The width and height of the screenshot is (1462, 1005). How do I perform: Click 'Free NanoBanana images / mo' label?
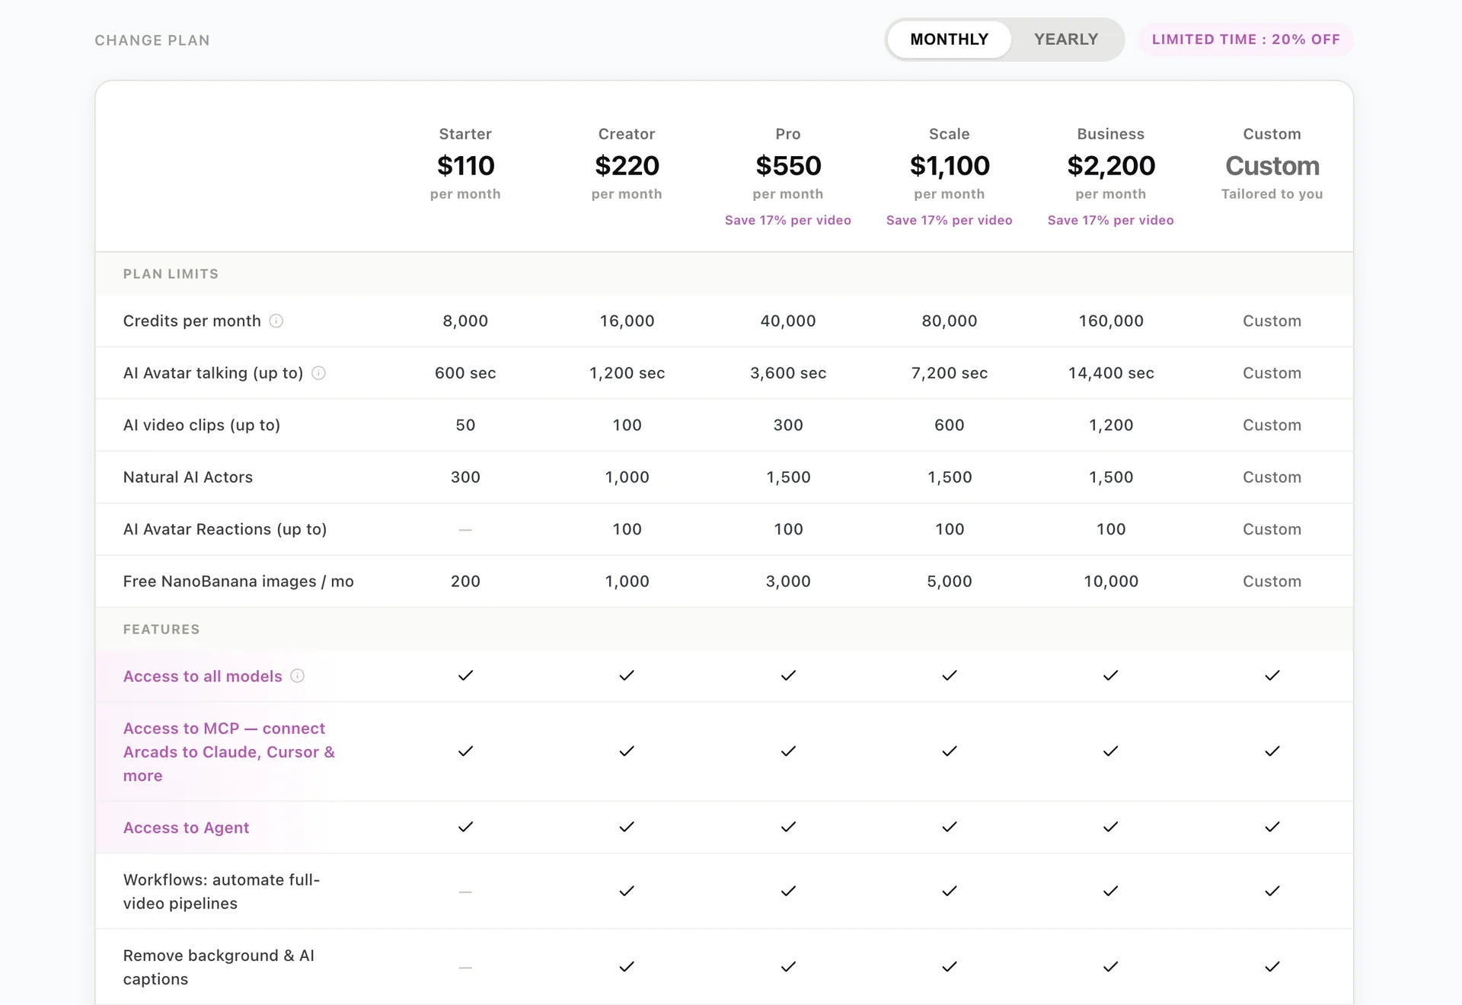pos(238,582)
